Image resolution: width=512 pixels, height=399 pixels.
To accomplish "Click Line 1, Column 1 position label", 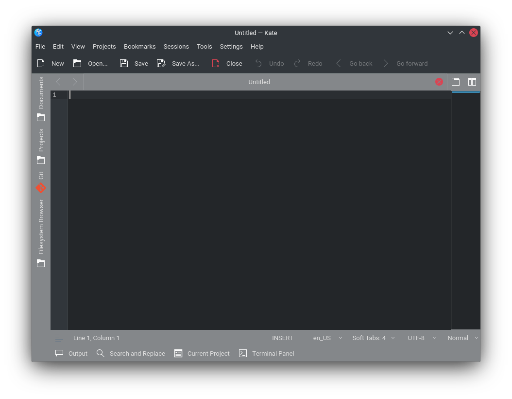I will tap(96, 338).
